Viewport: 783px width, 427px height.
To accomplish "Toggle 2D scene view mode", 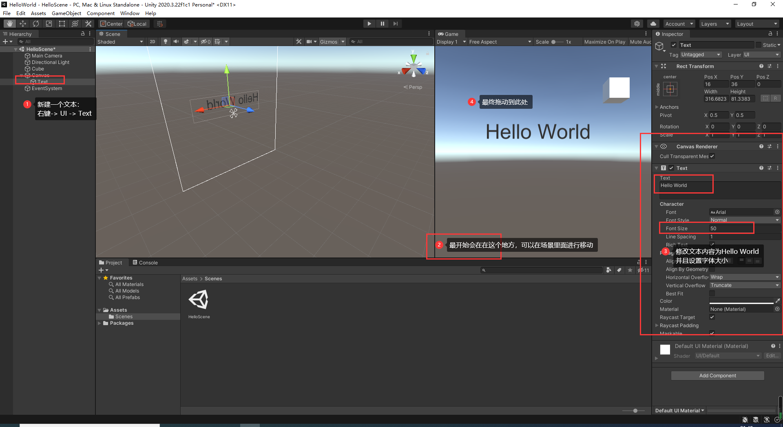I will pyautogui.click(x=153, y=42).
